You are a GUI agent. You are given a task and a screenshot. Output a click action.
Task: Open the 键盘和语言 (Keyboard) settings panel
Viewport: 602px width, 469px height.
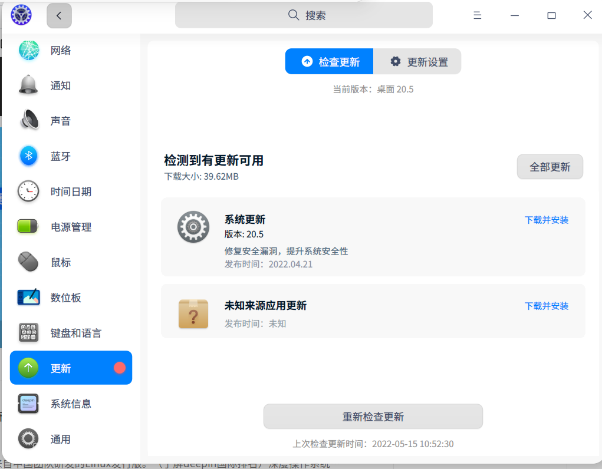coord(71,332)
